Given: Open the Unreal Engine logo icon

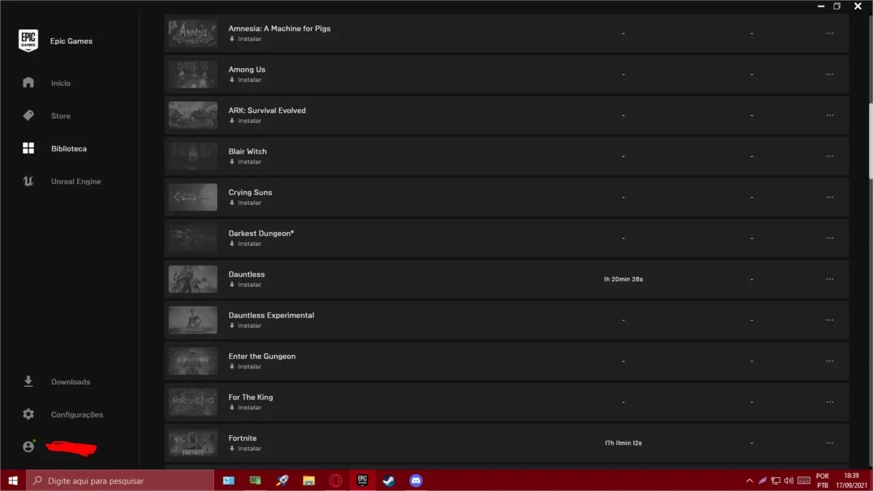Looking at the screenshot, I should (x=28, y=181).
